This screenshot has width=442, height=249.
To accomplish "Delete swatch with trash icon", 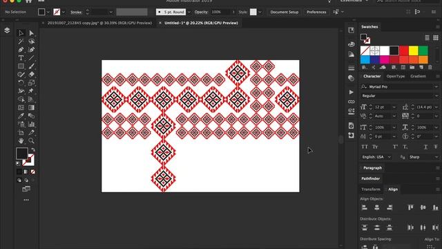I will click(430, 67).
